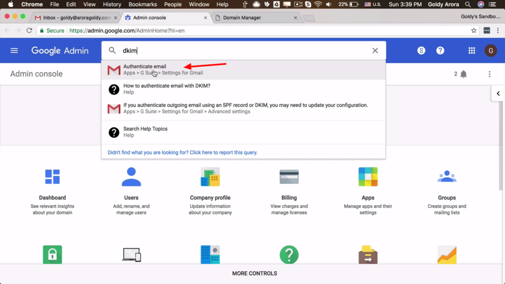Click the page vertical scrollbar

click(501, 147)
